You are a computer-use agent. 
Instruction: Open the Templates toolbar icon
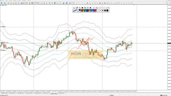(x=70, y=3)
